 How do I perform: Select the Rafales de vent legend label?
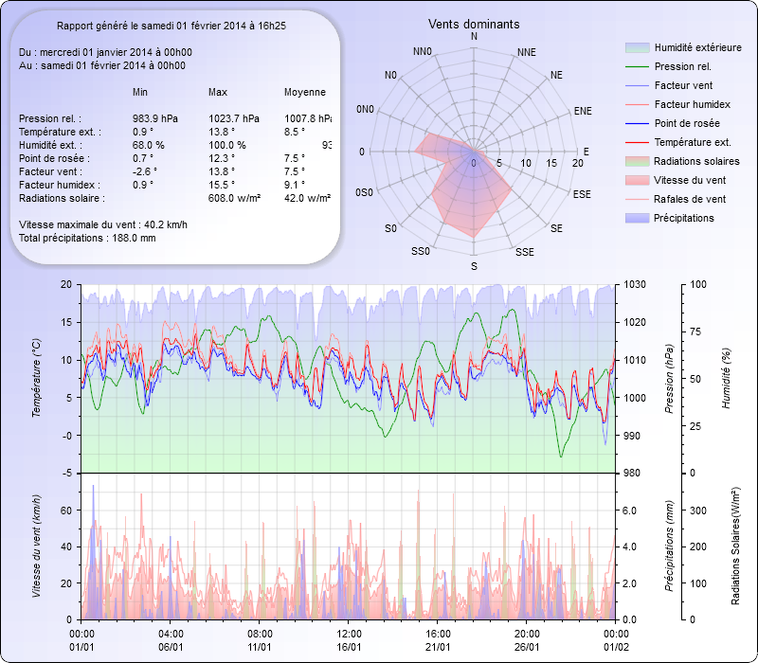(690, 200)
